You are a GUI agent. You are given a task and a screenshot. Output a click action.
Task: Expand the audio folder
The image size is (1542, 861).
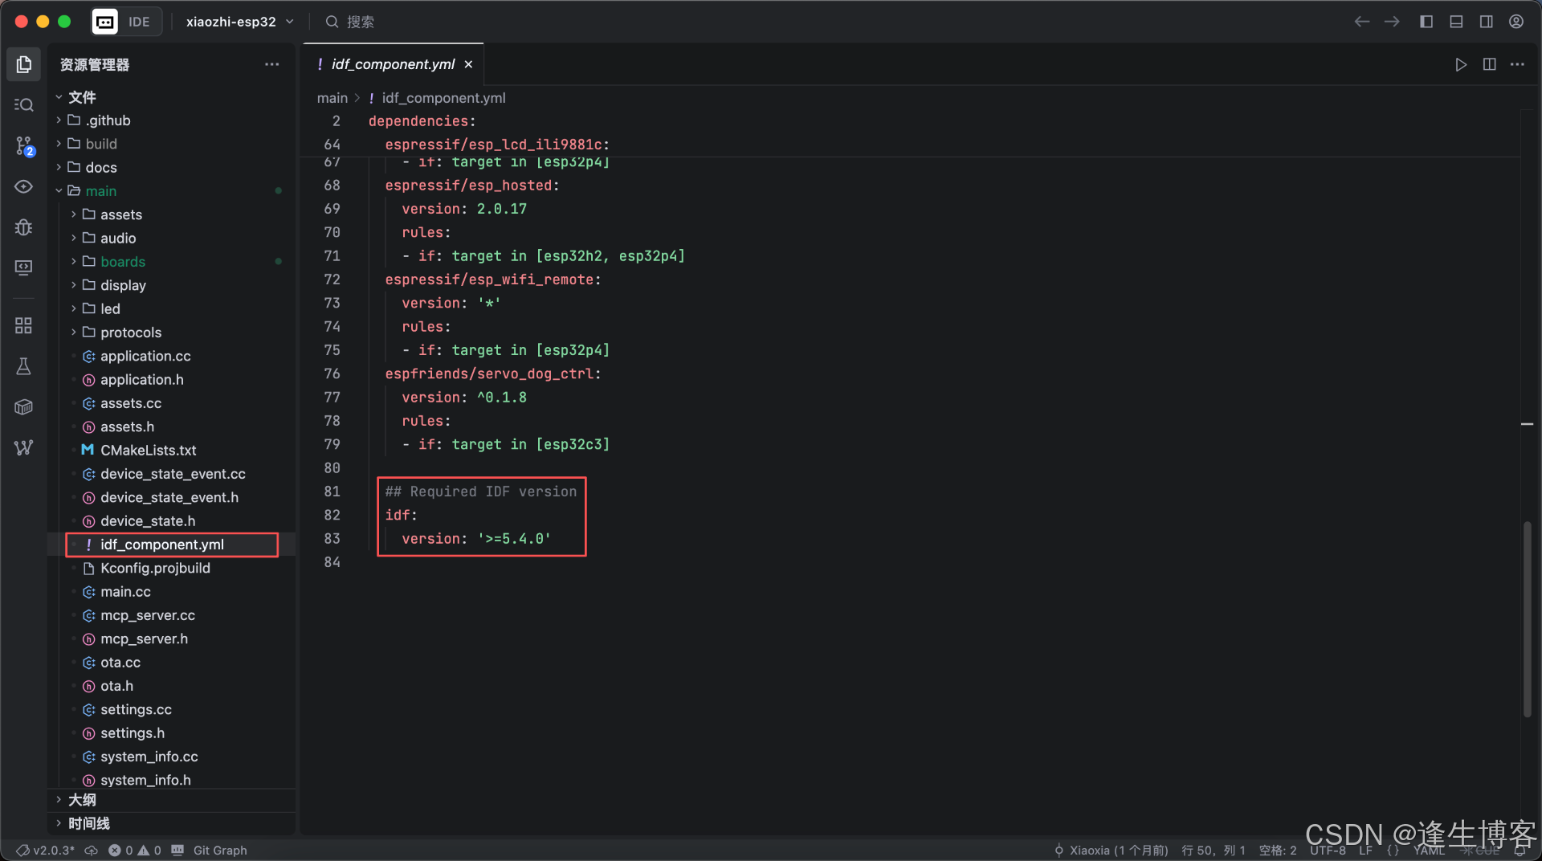click(x=118, y=239)
